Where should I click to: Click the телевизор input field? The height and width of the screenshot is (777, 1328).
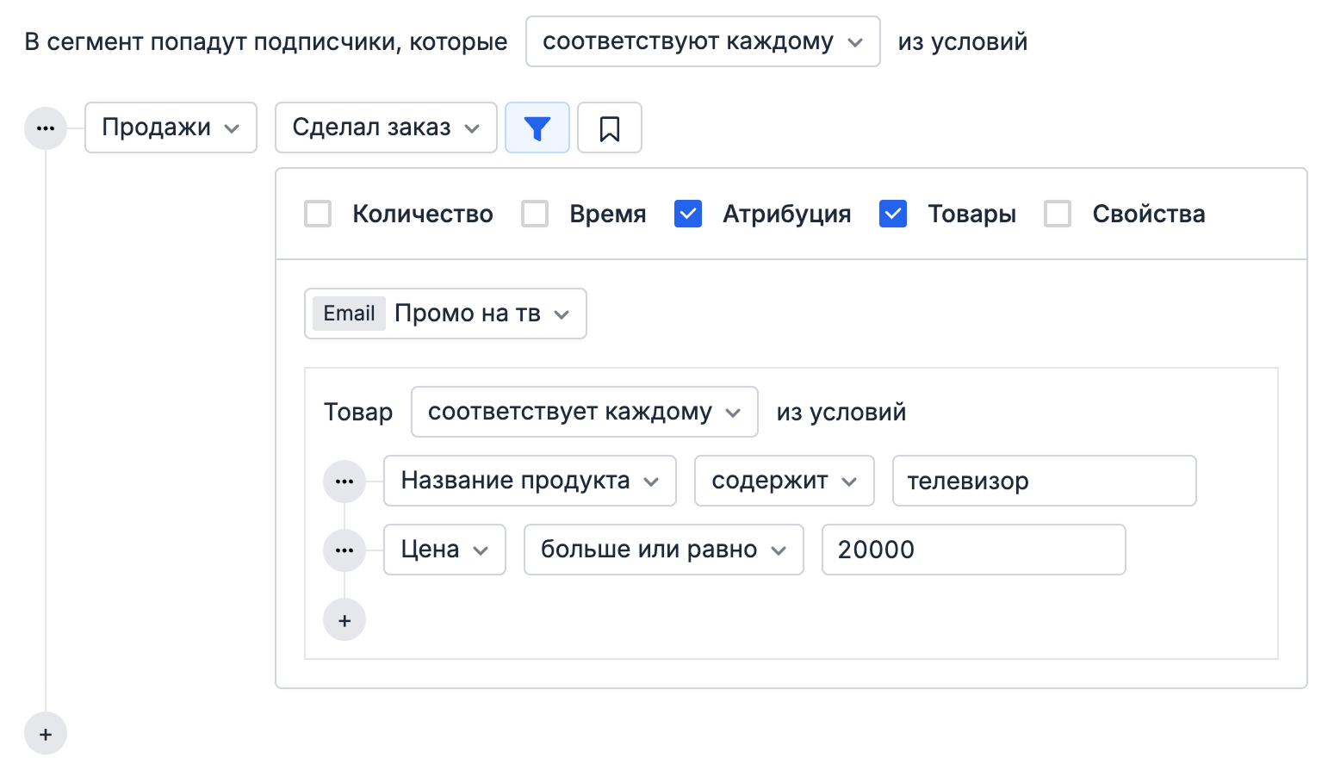click(1043, 481)
